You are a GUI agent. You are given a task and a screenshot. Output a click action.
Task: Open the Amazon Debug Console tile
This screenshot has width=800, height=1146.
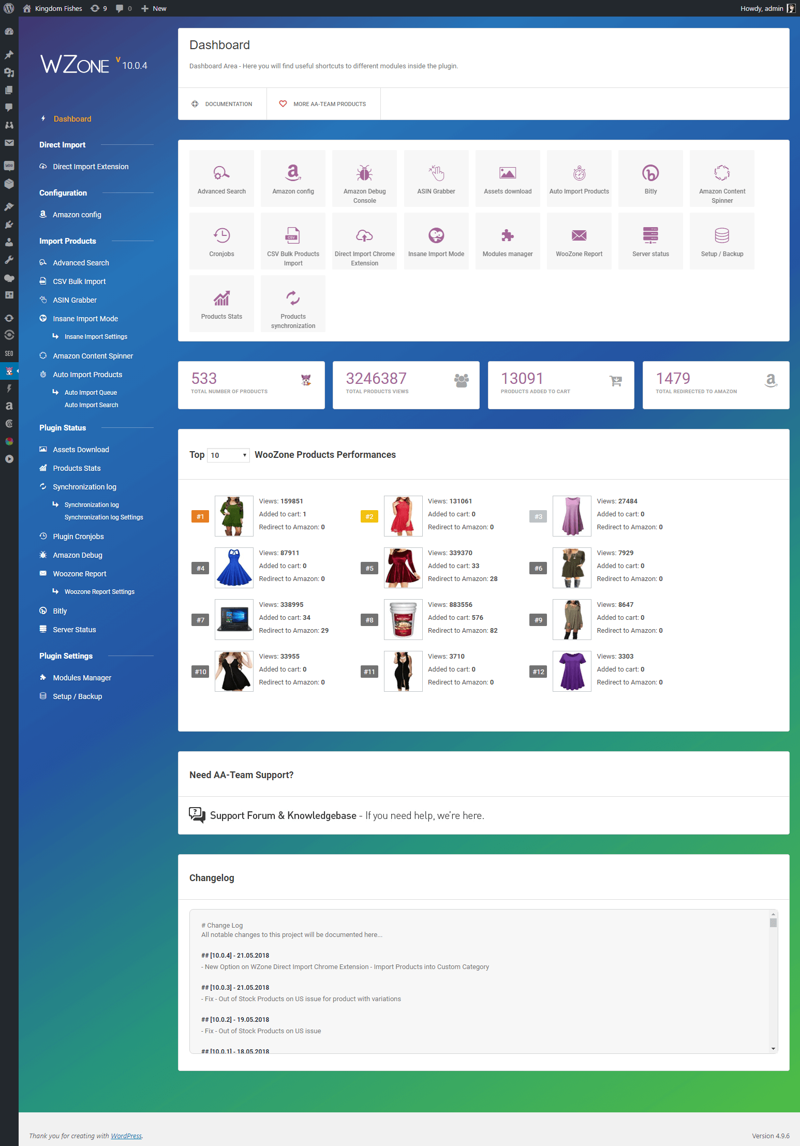364,178
